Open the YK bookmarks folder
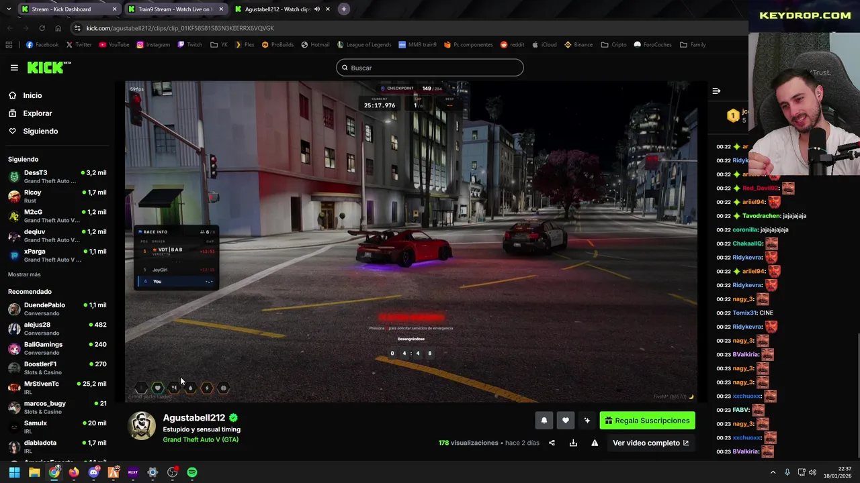Screen dimensions: 860x483 coord(219,45)
